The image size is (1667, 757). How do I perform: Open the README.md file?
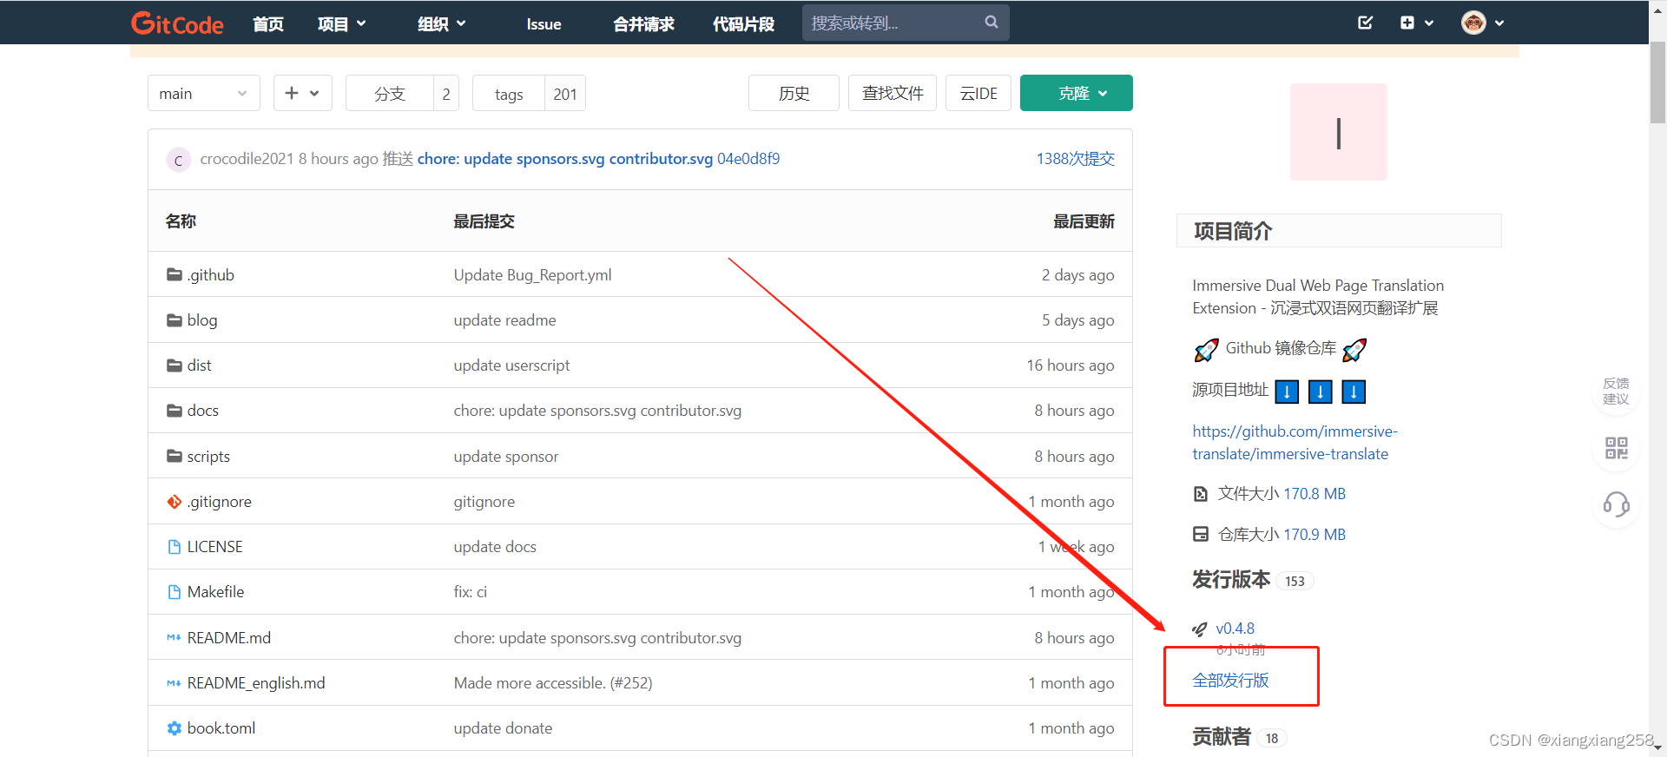pyautogui.click(x=229, y=637)
